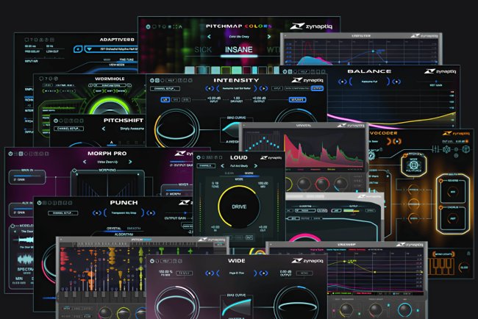Toggle the power icon in Morph Pro plugin

[11, 154]
